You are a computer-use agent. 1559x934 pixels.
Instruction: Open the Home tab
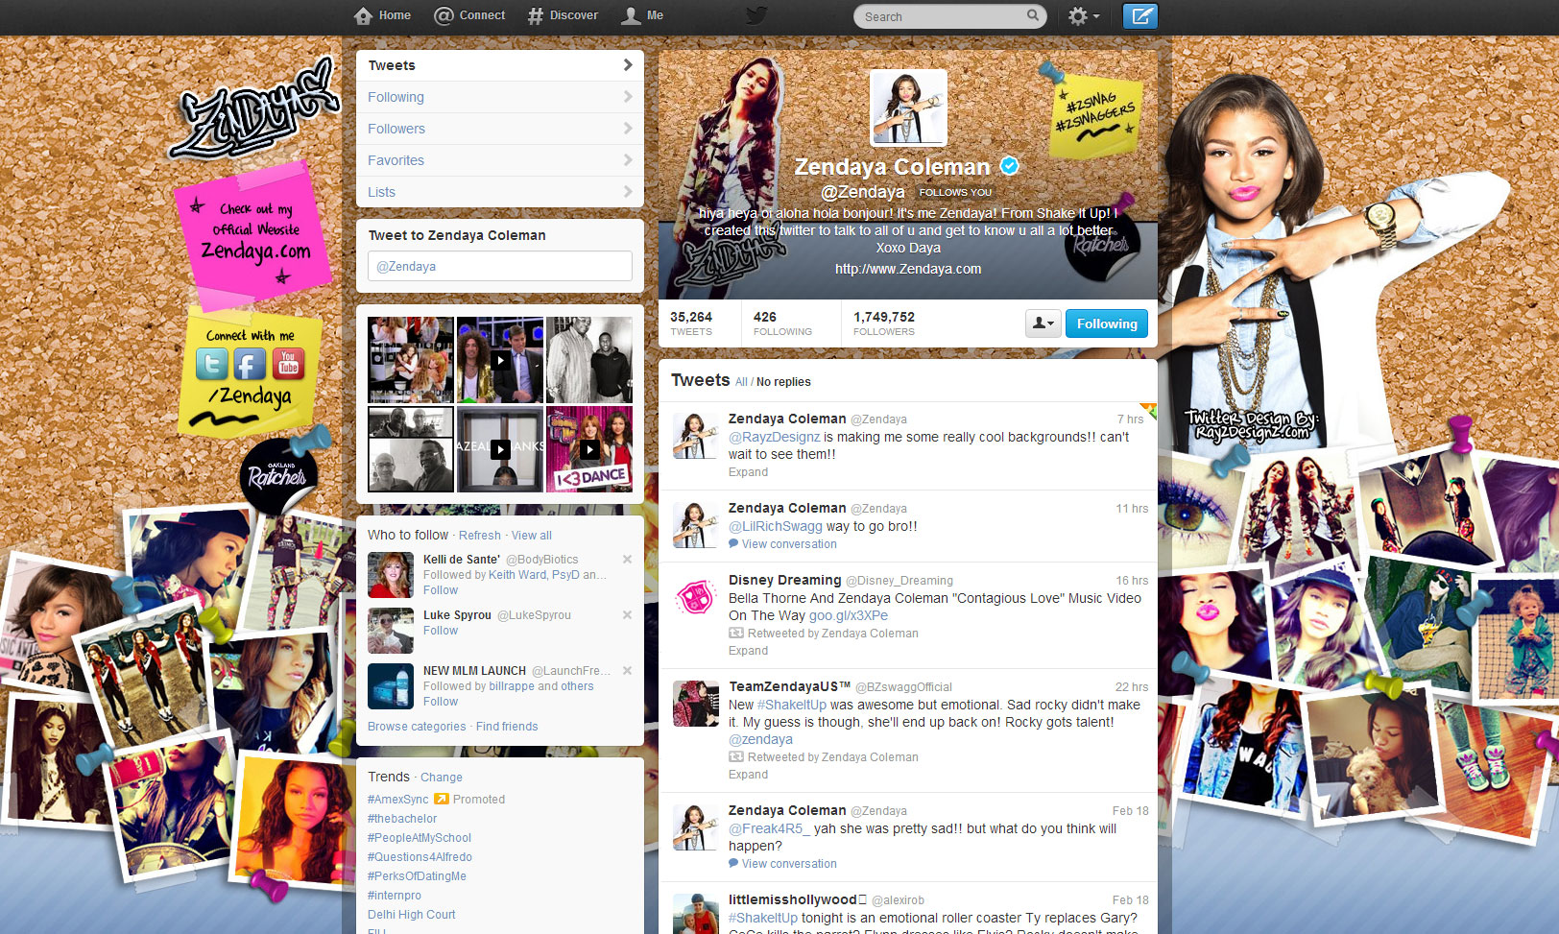(382, 15)
